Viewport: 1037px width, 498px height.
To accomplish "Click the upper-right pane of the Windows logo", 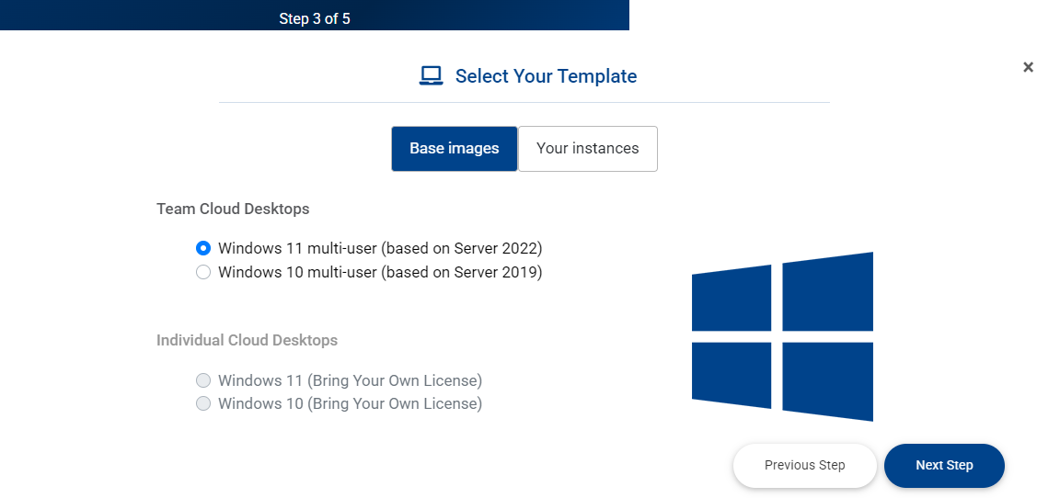I will coord(826,292).
